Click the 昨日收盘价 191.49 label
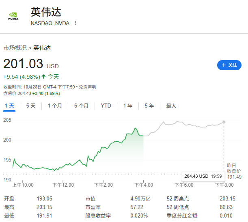The width and height of the screenshot is (248, 222). tap(234, 171)
